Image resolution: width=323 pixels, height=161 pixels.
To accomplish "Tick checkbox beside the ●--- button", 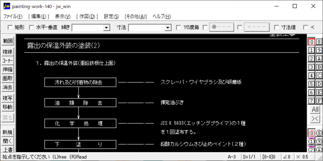I will coord(205,27).
